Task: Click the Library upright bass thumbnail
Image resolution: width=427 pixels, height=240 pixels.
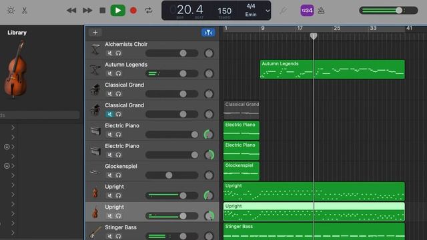Action: point(15,69)
